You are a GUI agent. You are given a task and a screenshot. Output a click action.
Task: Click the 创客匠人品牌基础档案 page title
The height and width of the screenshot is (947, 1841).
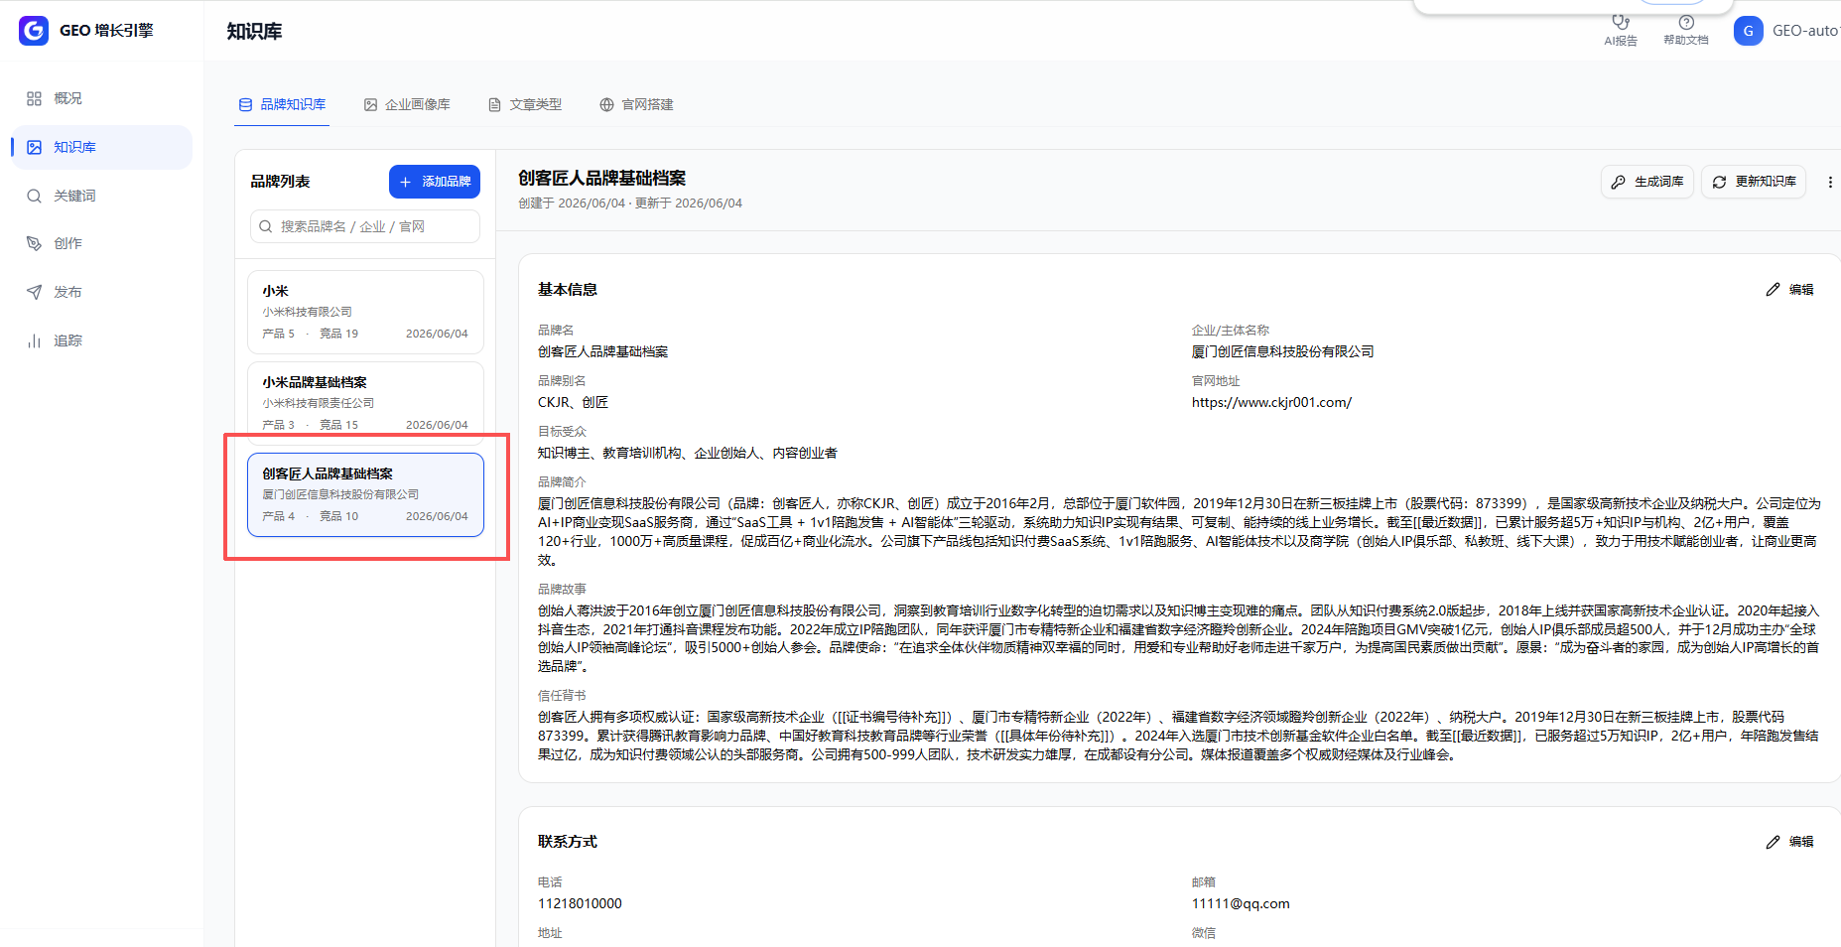point(602,178)
